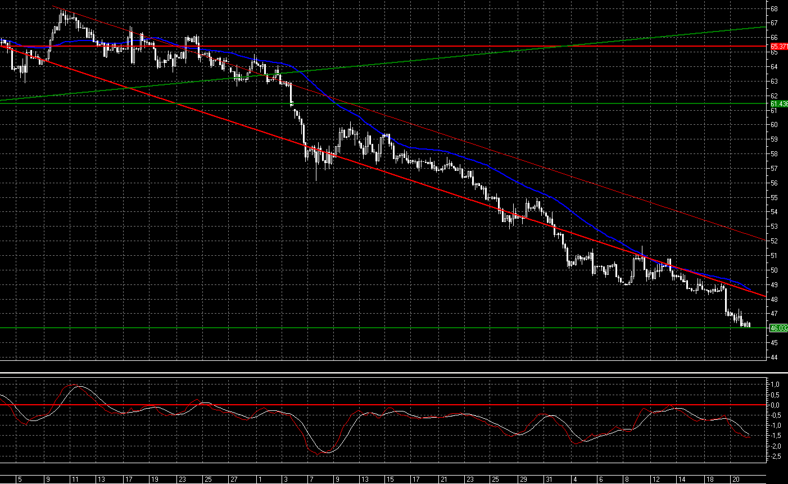
Task: Click the red 65.371 price label
Action: 778,46
